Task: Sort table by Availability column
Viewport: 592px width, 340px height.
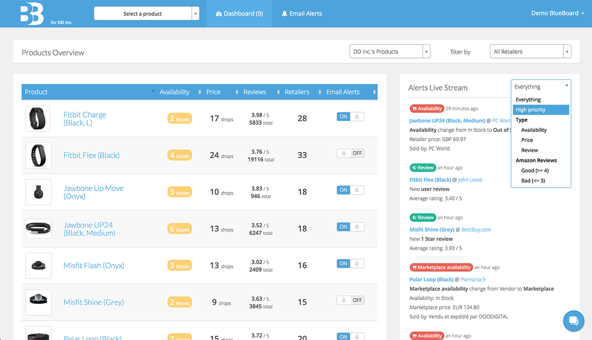Action: point(180,92)
